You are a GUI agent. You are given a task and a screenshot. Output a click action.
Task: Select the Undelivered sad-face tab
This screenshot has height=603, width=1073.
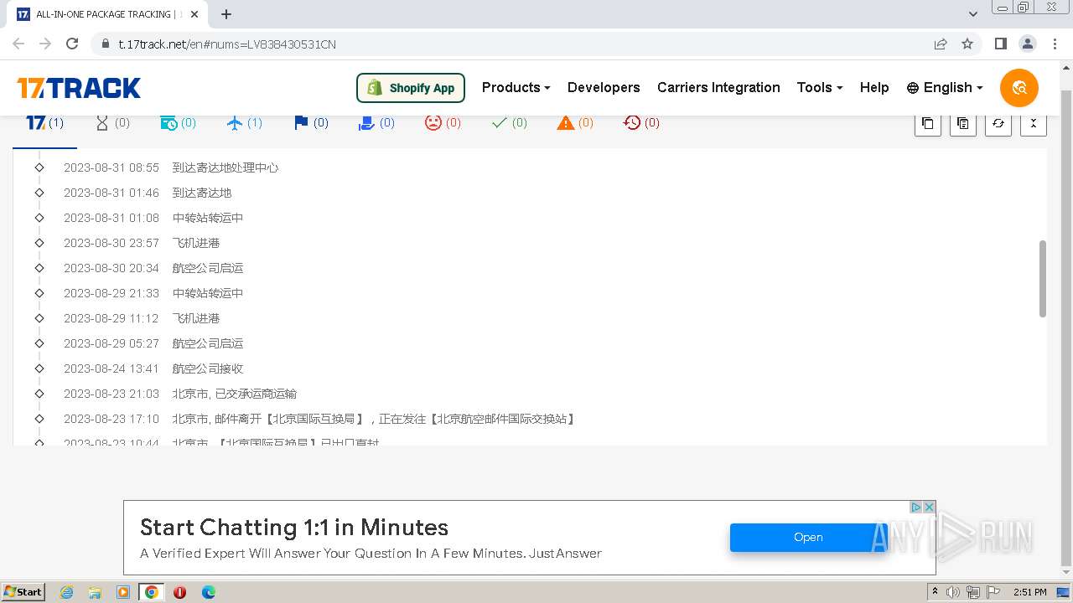pos(443,123)
